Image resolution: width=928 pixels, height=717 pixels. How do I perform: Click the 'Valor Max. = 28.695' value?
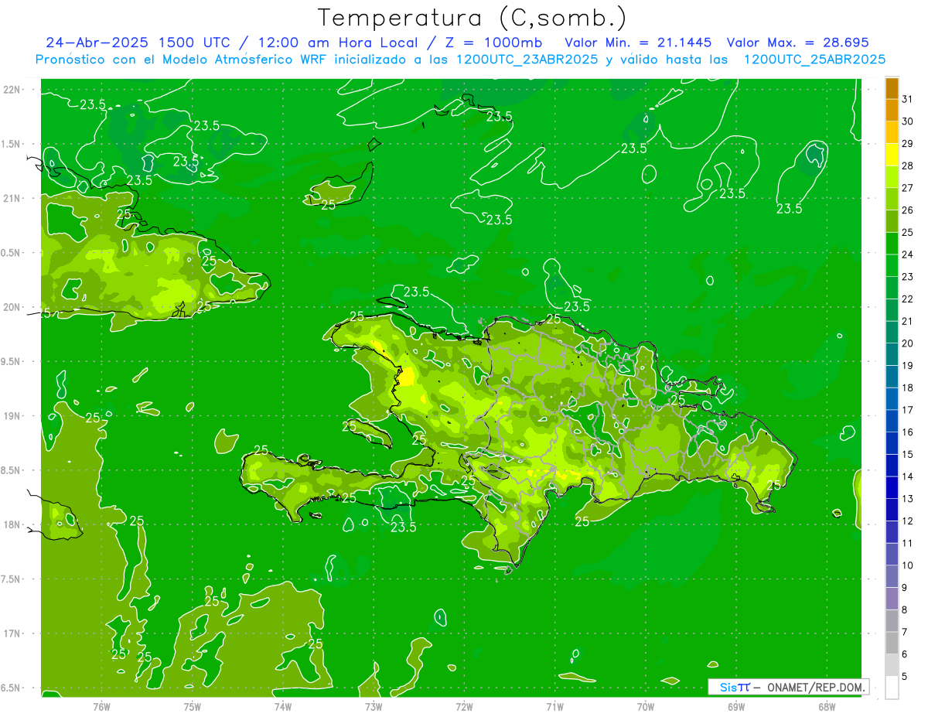point(799,43)
